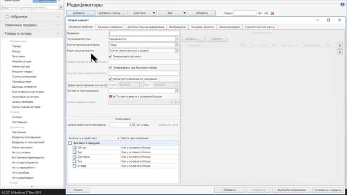Click Выйти без сохранения button
This screenshot has width=347, height=195.
[292, 190]
